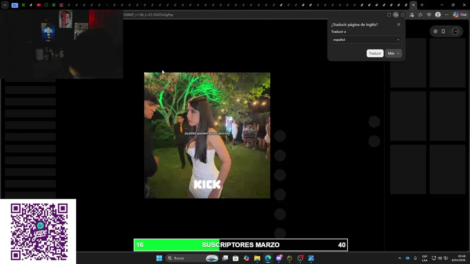
Task: Open Task View in the taskbar
Action: (x=225, y=258)
